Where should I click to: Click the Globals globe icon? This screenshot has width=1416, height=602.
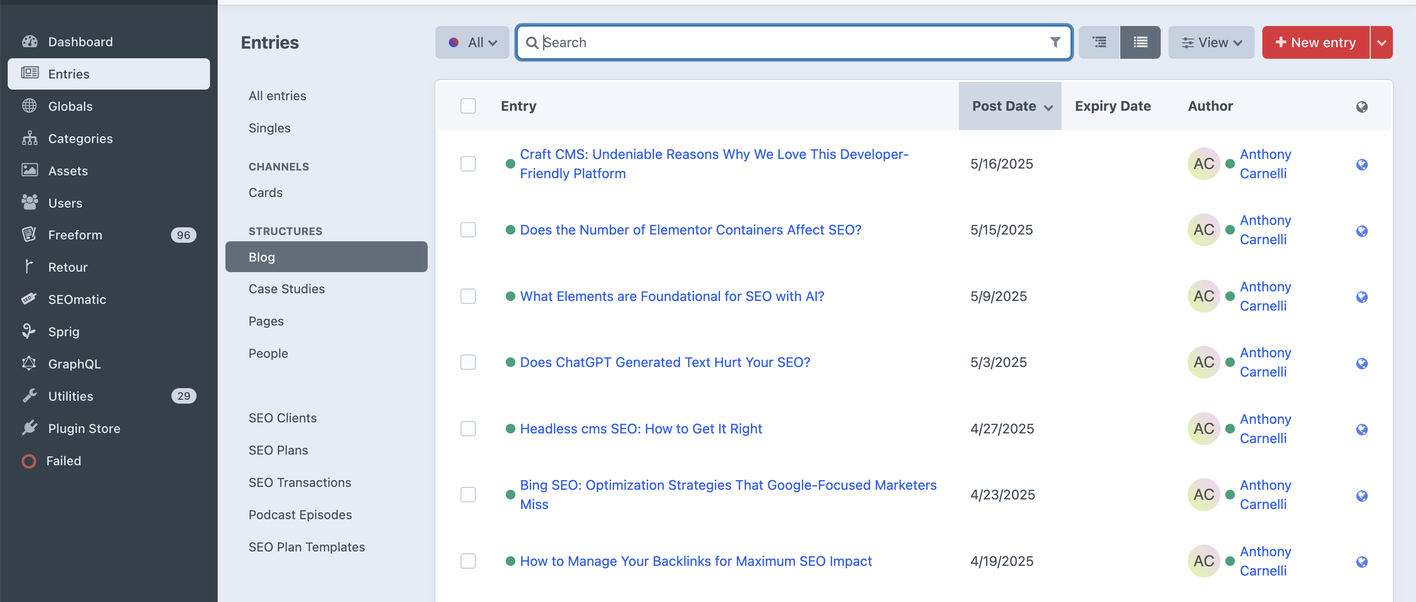(30, 106)
